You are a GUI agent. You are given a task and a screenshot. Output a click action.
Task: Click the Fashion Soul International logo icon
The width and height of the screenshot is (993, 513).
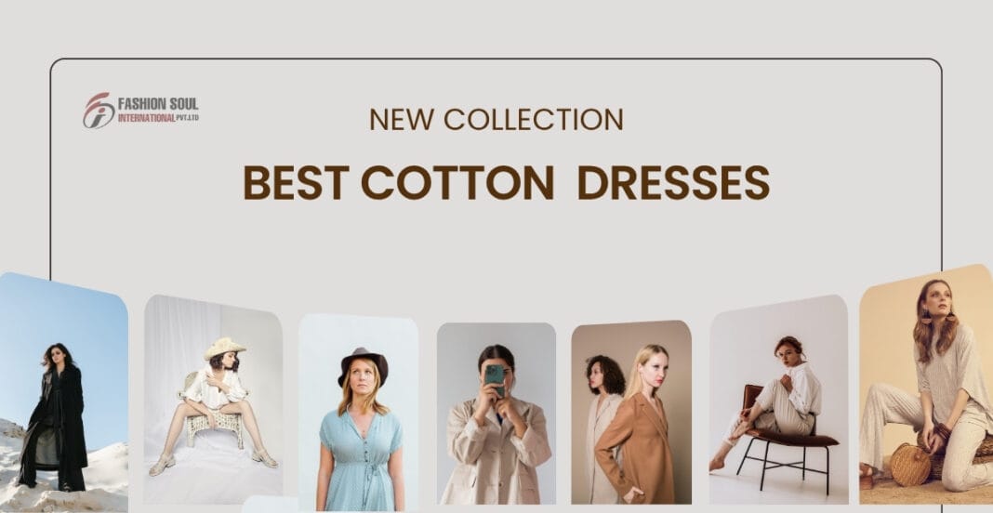[99, 111]
